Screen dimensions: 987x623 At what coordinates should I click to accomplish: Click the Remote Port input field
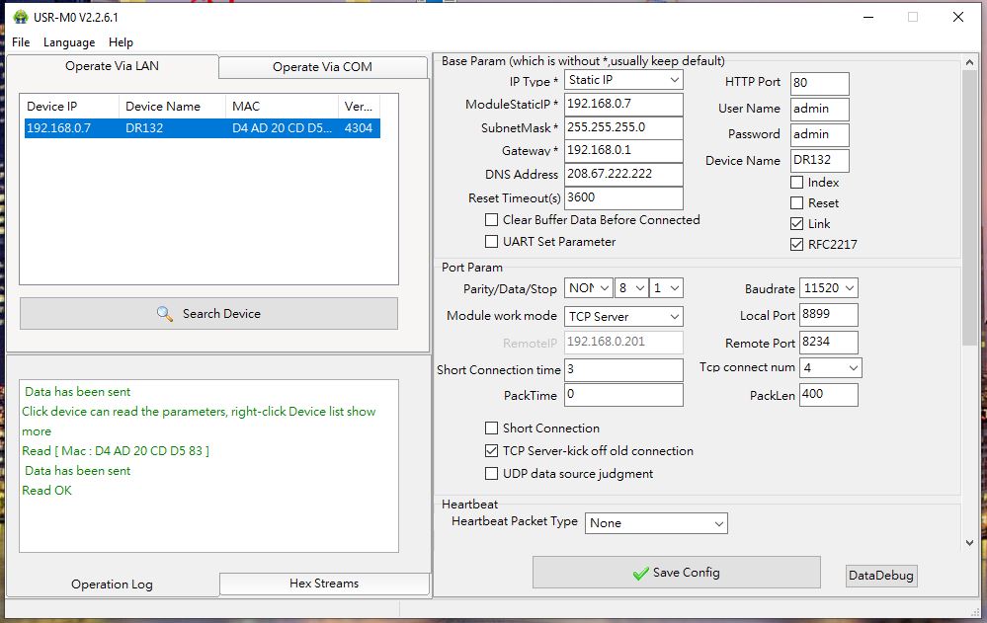point(828,343)
